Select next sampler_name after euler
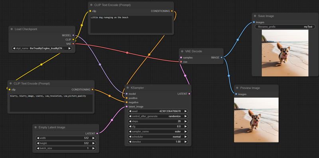 pos(185,132)
